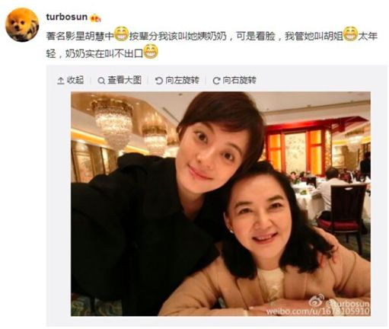Click the text 奶奶实在叫不出口
This screenshot has height=329, width=389.
(104, 53)
